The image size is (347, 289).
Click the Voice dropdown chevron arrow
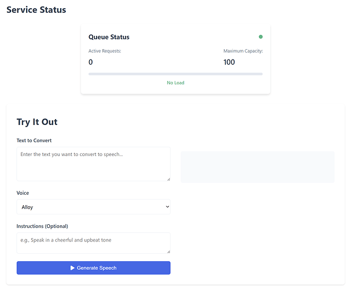click(168, 207)
